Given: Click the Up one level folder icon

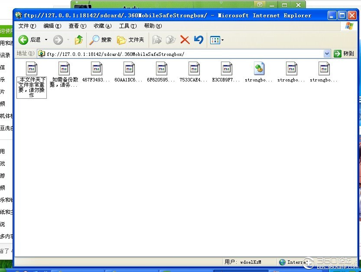Looking at the screenshot, I should (78, 40).
